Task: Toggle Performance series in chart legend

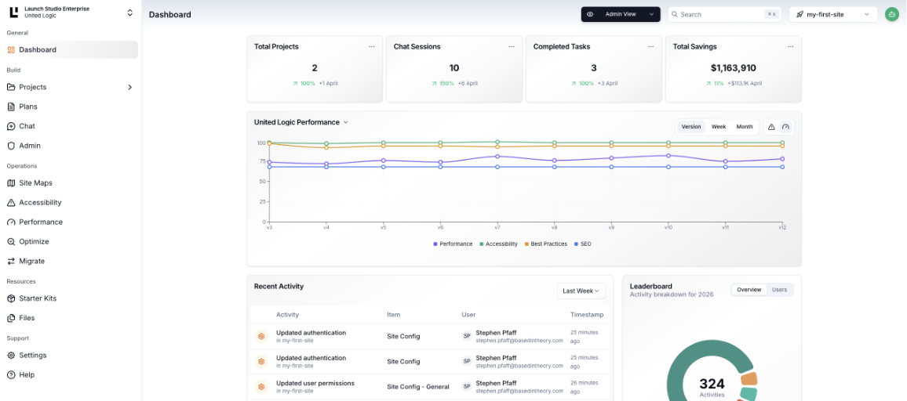Action: click(x=453, y=244)
